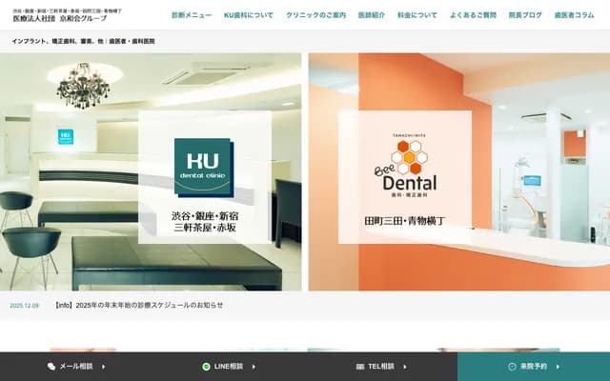The height and width of the screenshot is (381, 610).
Task: Click the arrow next to メール相談
Action: coord(104,367)
